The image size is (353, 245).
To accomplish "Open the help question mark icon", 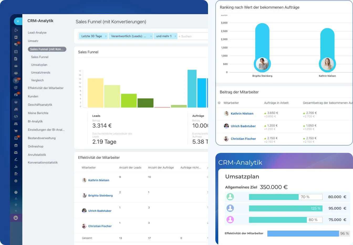I will click(x=16, y=192).
